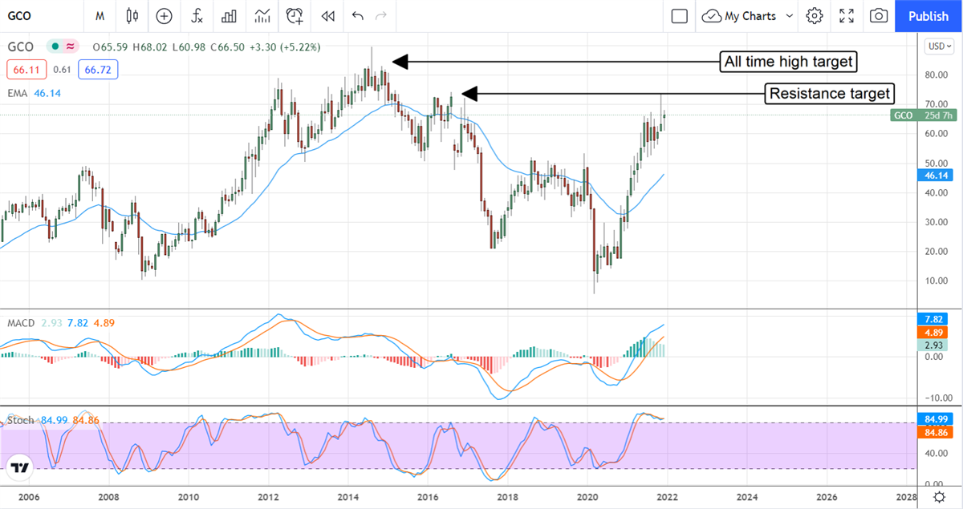Viewport: 963px width, 509px height.
Task: Change the M monthly time interval
Action: [x=100, y=16]
